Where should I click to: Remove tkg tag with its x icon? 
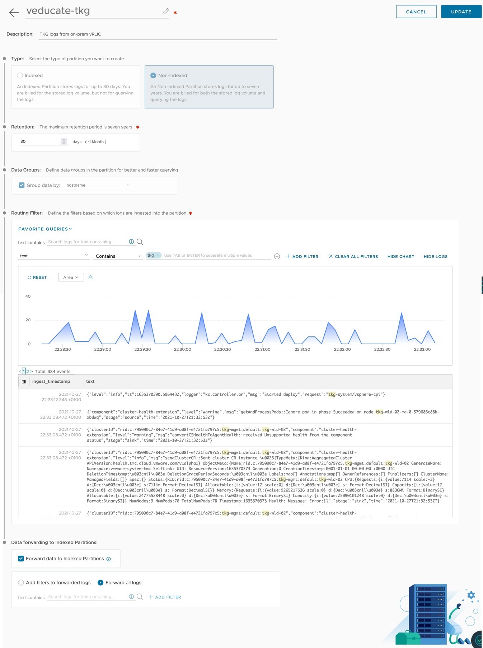click(x=158, y=255)
